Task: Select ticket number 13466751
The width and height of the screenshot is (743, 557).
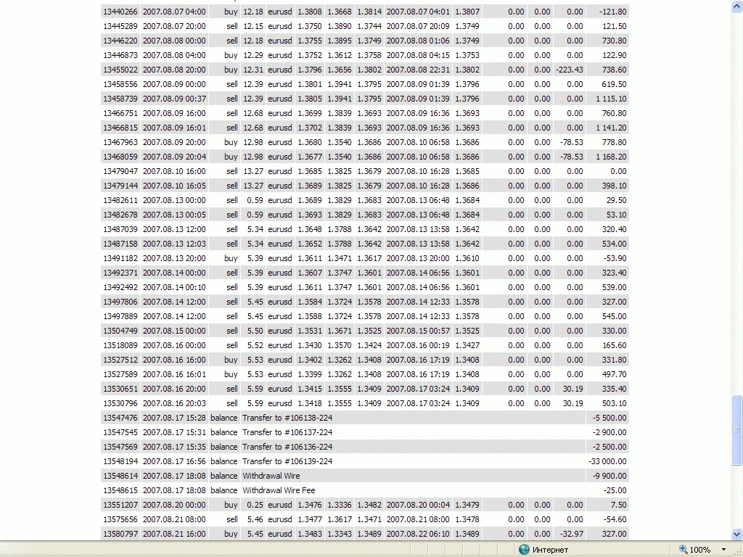Action: (120, 113)
